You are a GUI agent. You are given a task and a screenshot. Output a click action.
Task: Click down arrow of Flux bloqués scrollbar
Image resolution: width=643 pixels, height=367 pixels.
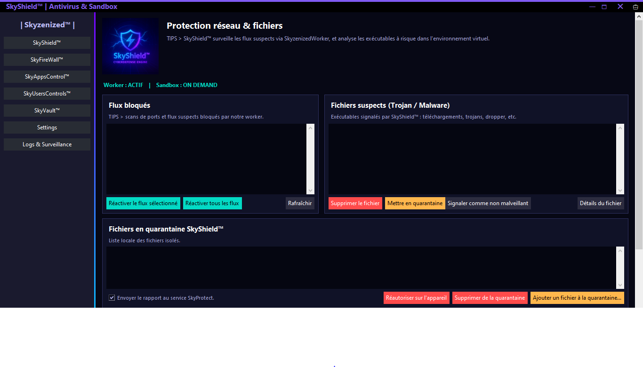(x=310, y=191)
